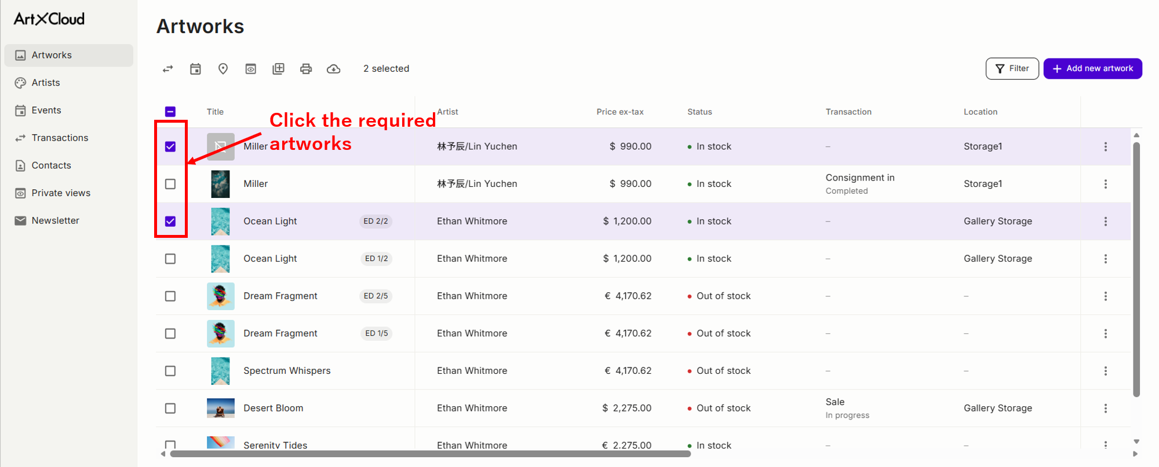
Task: Click the Miller consignment row thumbnail
Action: click(x=220, y=184)
